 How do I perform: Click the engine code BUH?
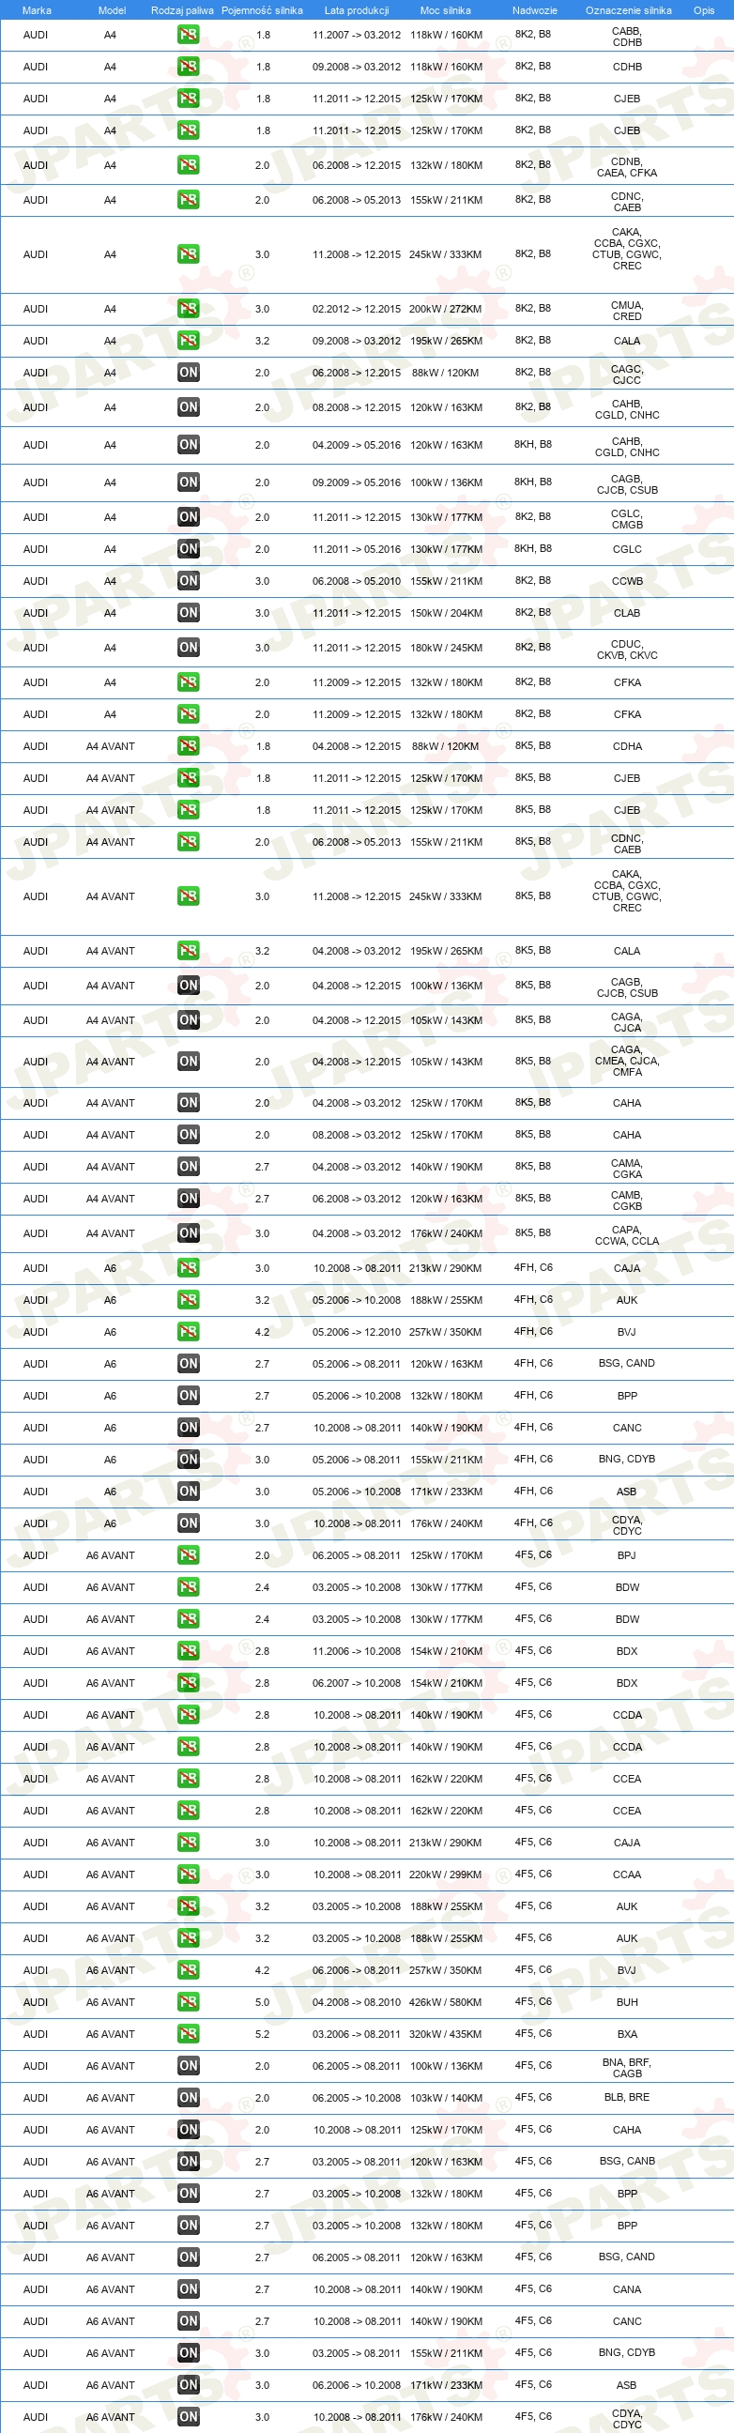[x=627, y=2002]
